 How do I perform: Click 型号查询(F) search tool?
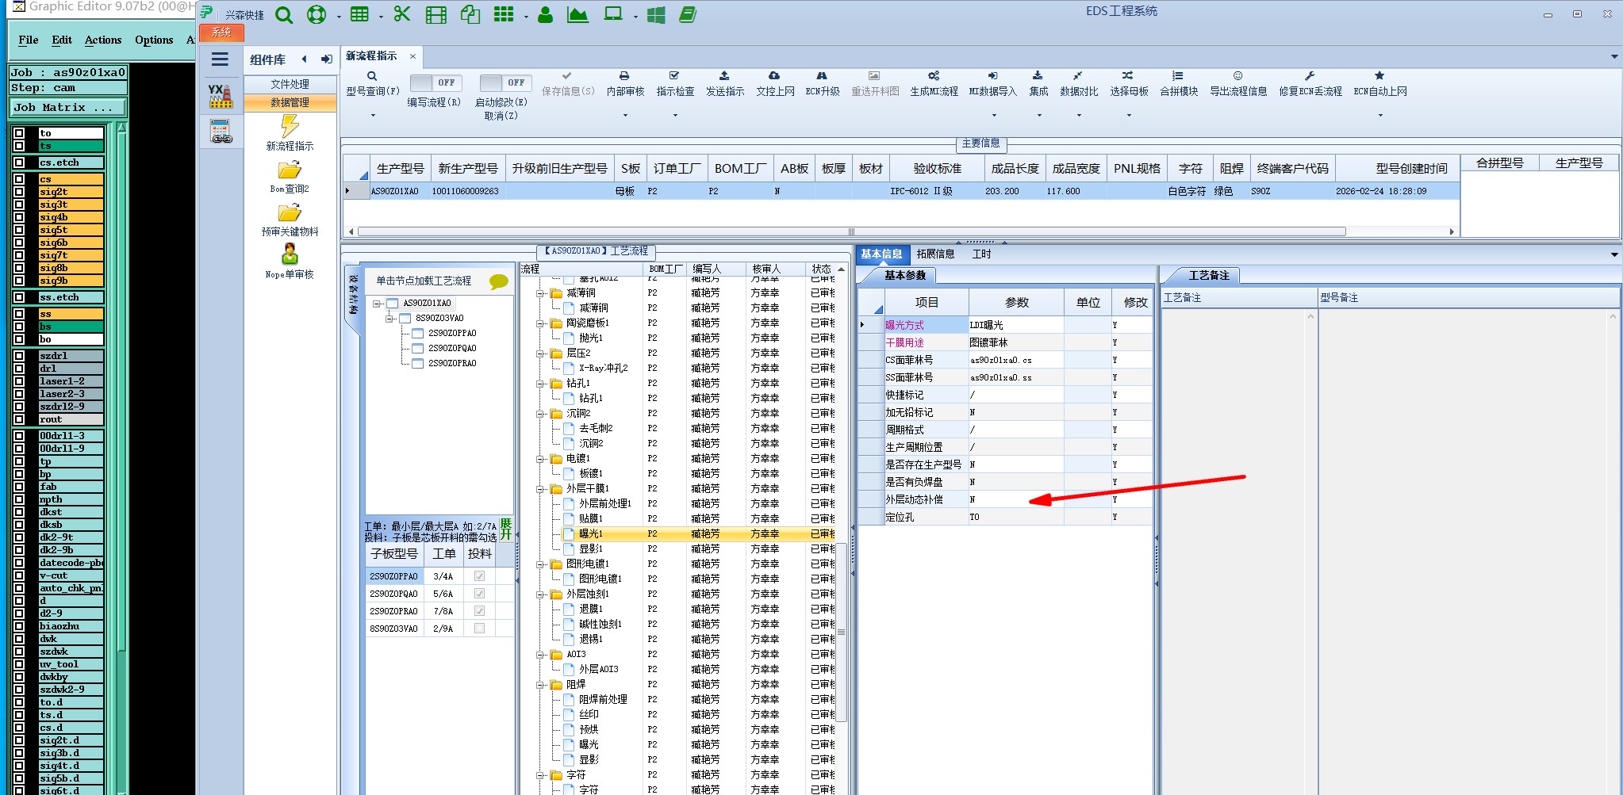373,84
